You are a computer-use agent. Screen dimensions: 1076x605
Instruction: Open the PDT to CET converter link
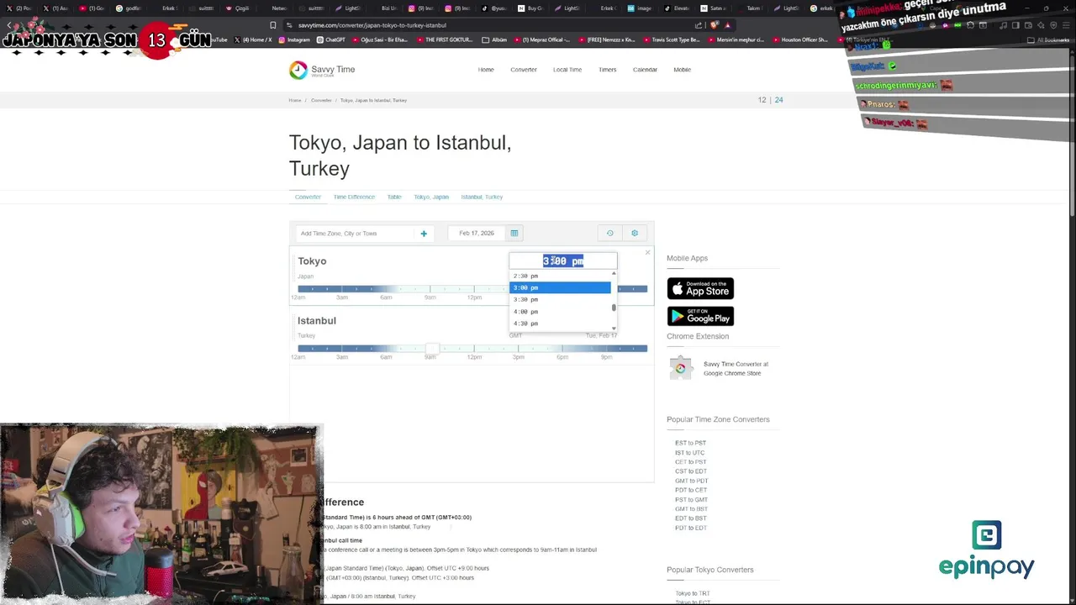690,490
